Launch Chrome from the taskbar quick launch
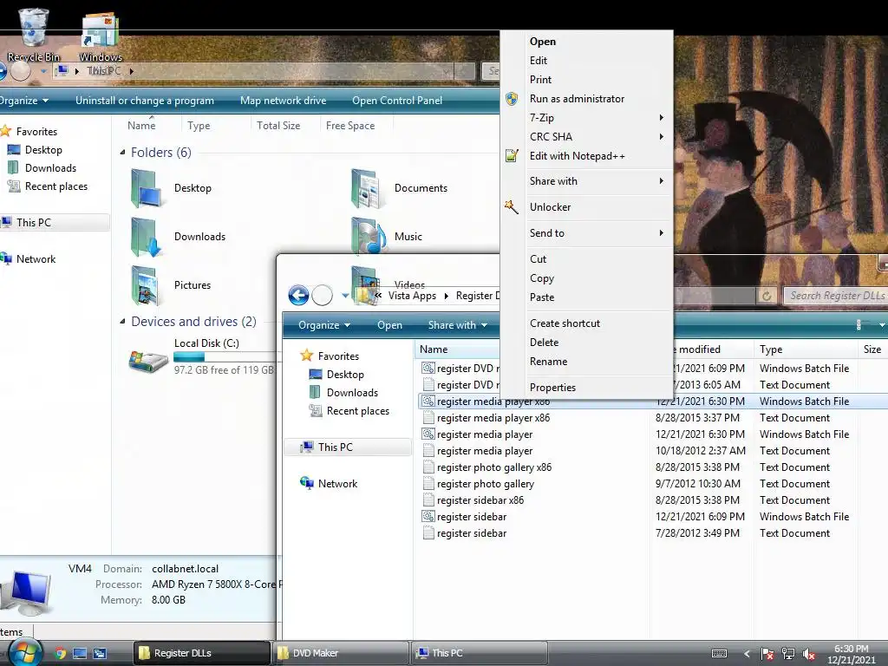 (60, 654)
